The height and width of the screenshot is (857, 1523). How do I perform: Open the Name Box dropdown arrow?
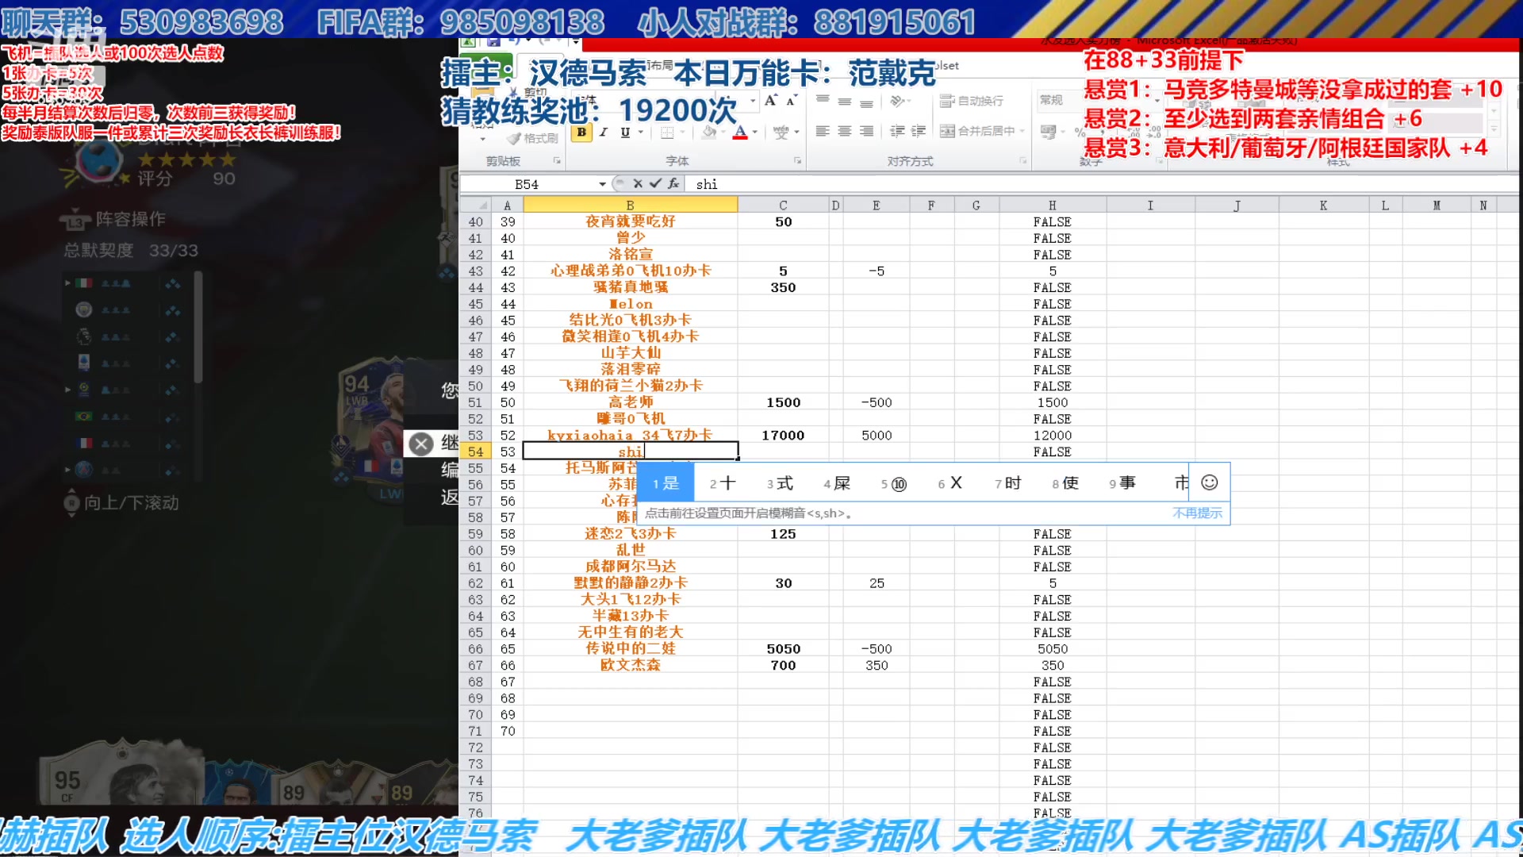[602, 184]
